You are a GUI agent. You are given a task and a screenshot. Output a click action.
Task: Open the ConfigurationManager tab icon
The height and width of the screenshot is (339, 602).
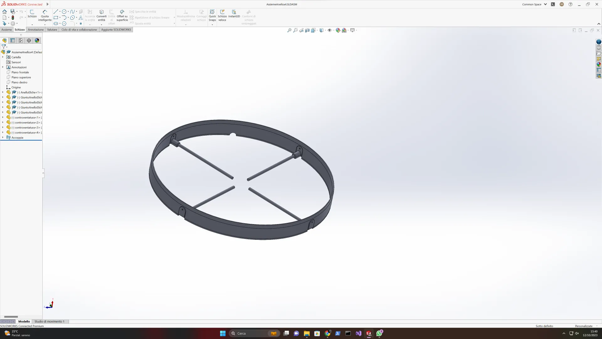click(21, 40)
